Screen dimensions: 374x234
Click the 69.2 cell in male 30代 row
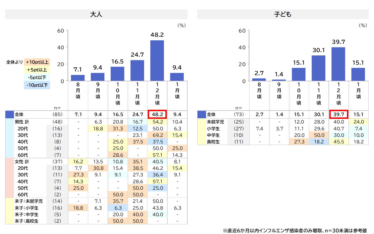[157, 135]
